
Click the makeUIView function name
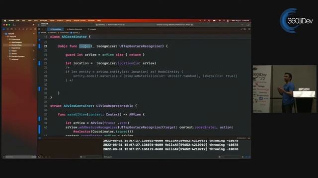click(x=77, y=114)
